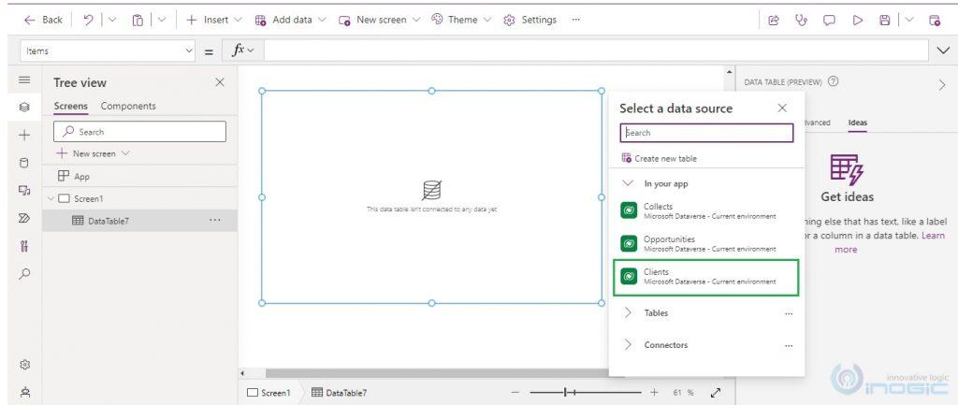Select the Ideas tab

pos(857,123)
